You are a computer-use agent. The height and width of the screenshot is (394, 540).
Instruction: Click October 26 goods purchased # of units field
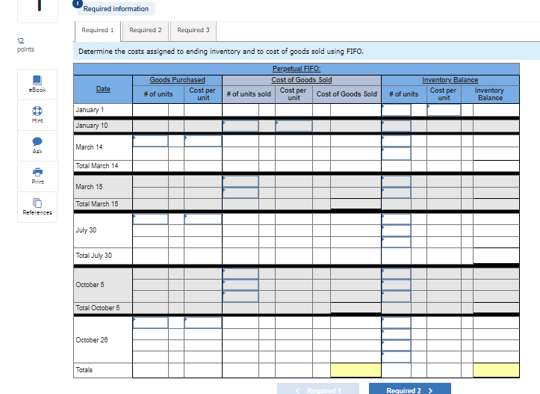coord(150,323)
